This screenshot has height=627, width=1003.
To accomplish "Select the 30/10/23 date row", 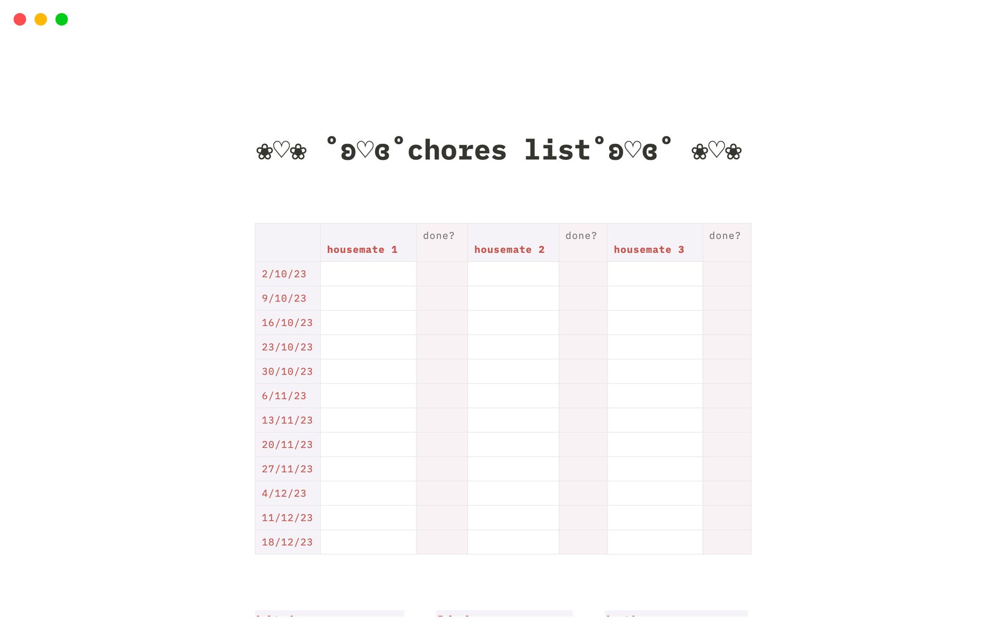I will click(x=287, y=371).
